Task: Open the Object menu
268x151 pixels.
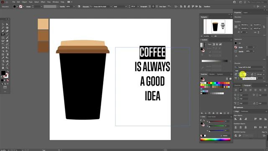Action: pos(24,2)
